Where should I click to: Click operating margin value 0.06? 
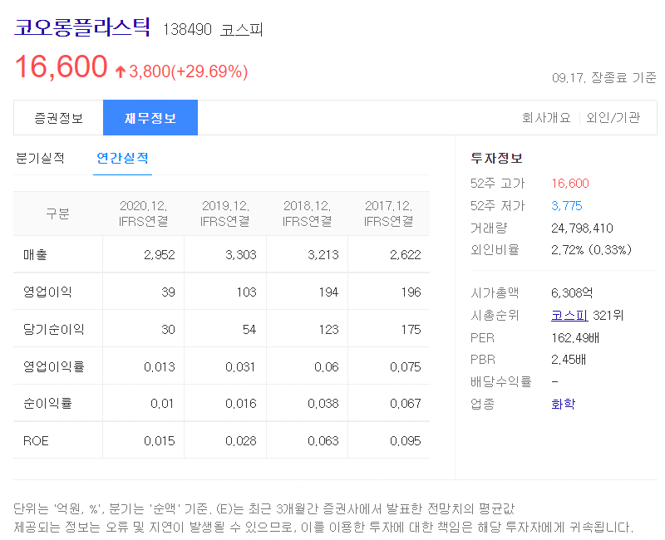(x=326, y=366)
